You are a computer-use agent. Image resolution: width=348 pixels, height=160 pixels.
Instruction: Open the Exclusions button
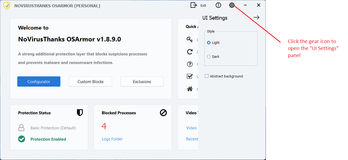pyautogui.click(x=142, y=82)
